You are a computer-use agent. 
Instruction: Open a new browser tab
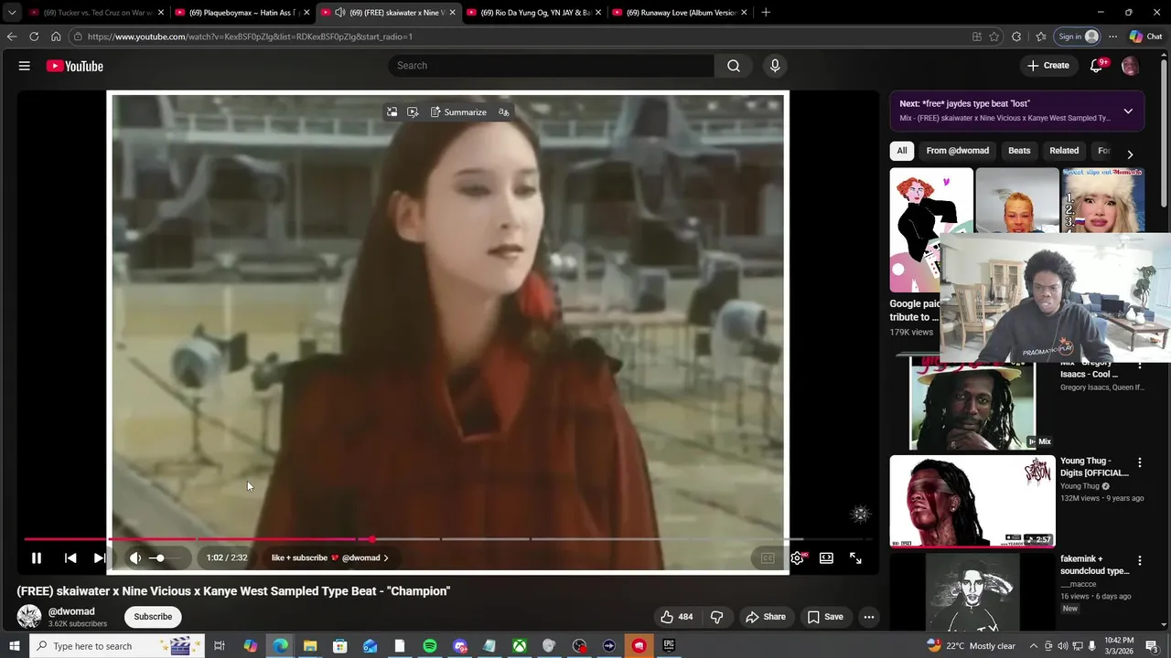click(x=766, y=13)
